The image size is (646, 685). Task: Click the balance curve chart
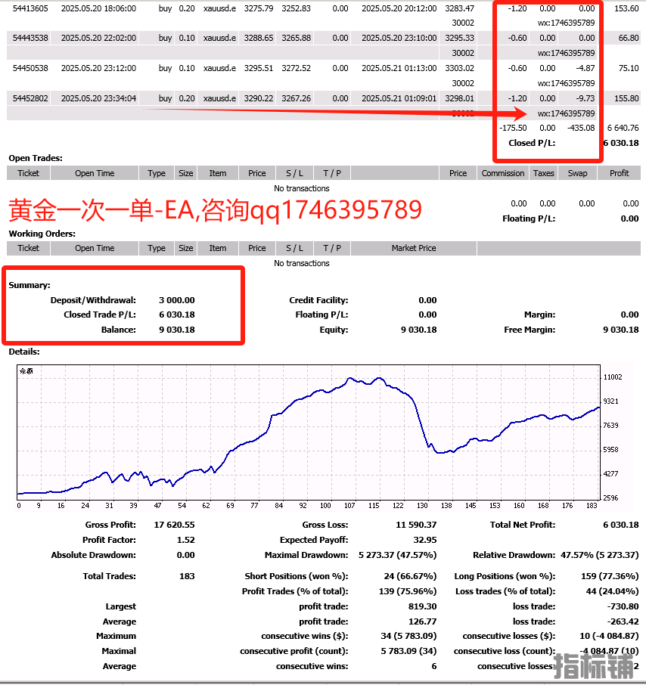tap(309, 432)
